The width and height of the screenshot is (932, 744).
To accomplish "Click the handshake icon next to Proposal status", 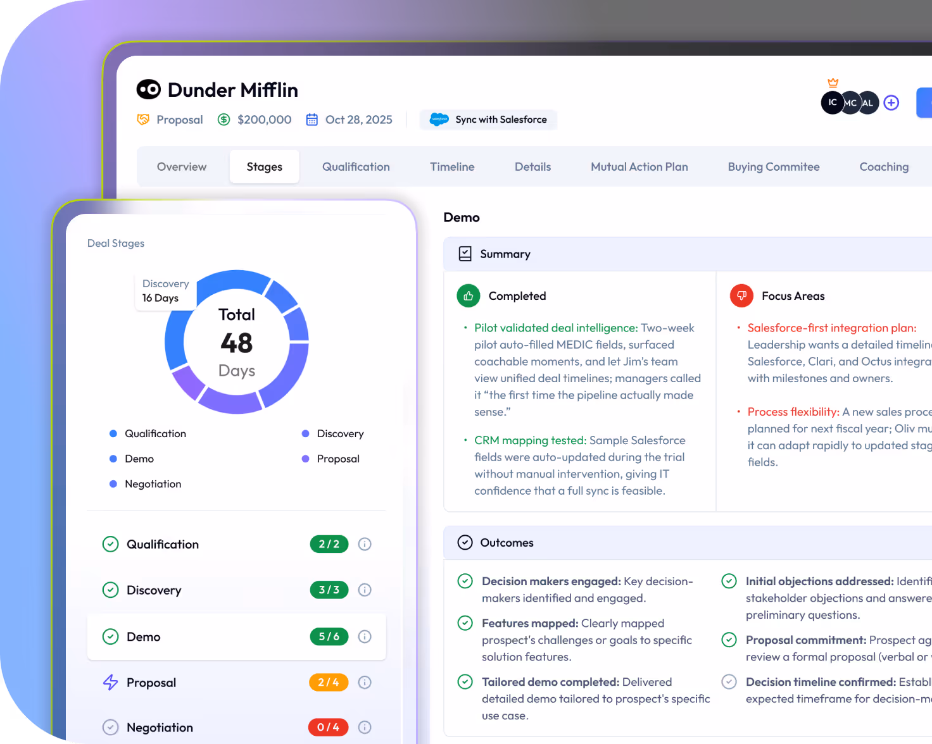I will [144, 119].
